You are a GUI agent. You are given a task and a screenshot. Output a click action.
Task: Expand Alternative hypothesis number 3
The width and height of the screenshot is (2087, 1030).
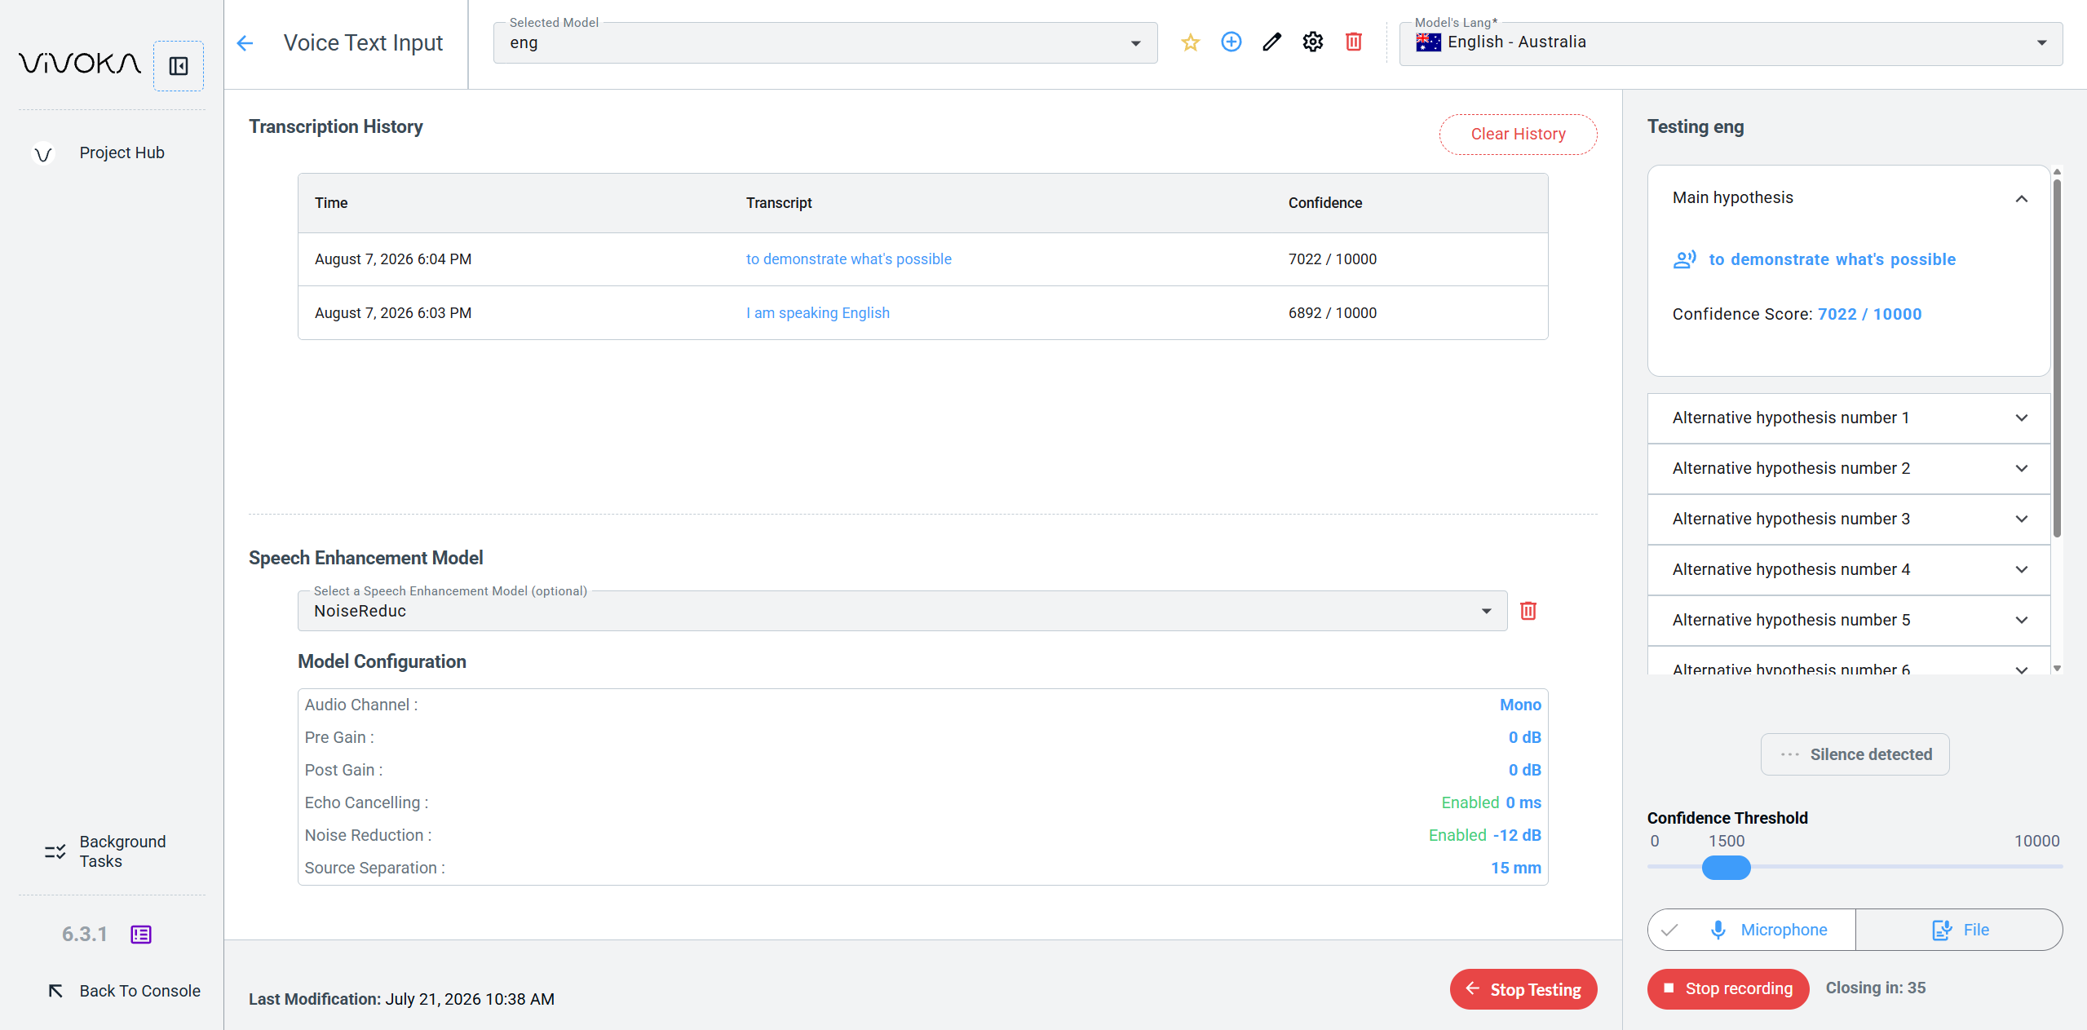[1848, 519]
